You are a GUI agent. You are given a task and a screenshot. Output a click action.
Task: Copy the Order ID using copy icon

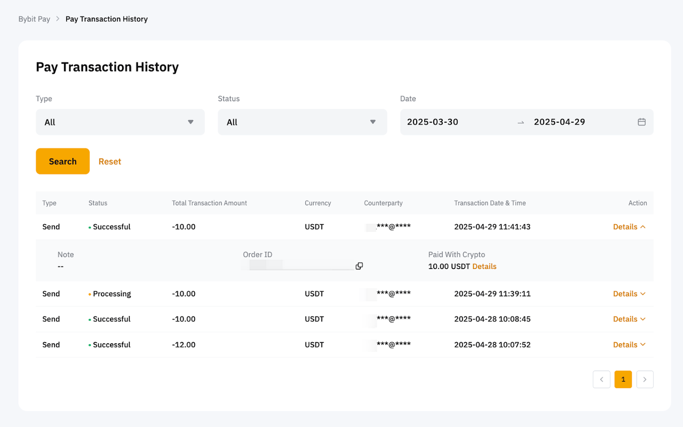coord(359,266)
